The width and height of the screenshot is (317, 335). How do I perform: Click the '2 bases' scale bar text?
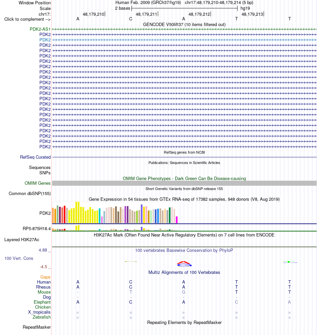[x=122, y=8]
